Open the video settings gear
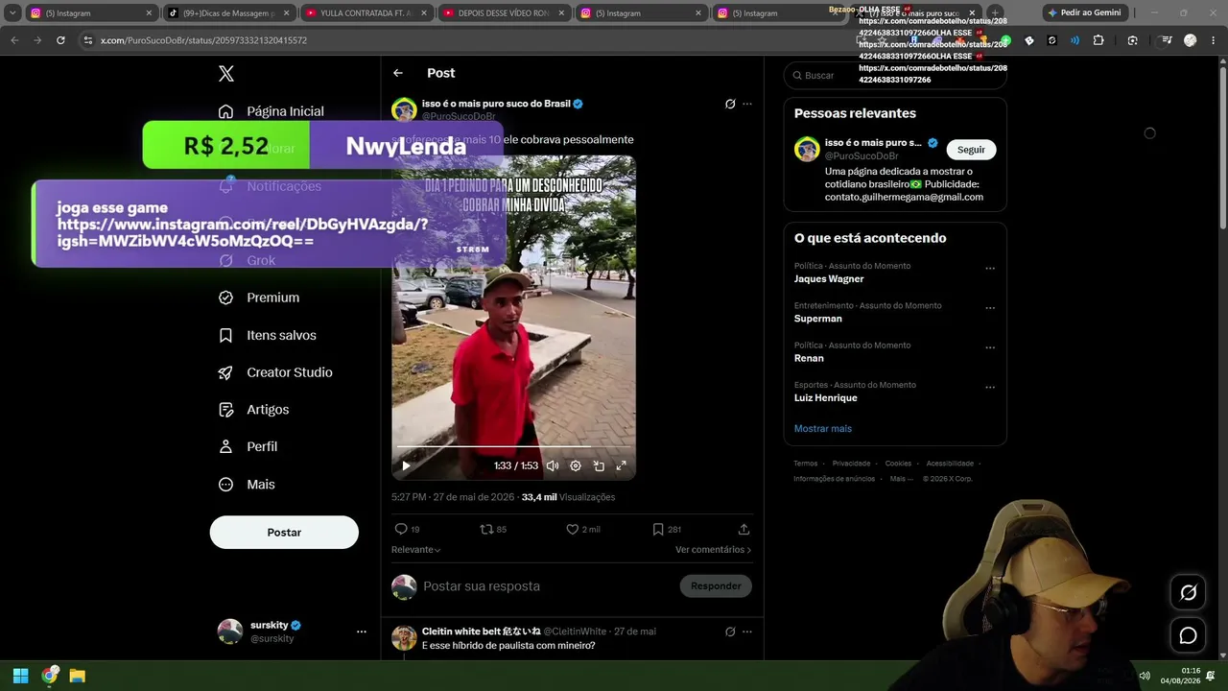The width and height of the screenshot is (1228, 691). pos(576,465)
